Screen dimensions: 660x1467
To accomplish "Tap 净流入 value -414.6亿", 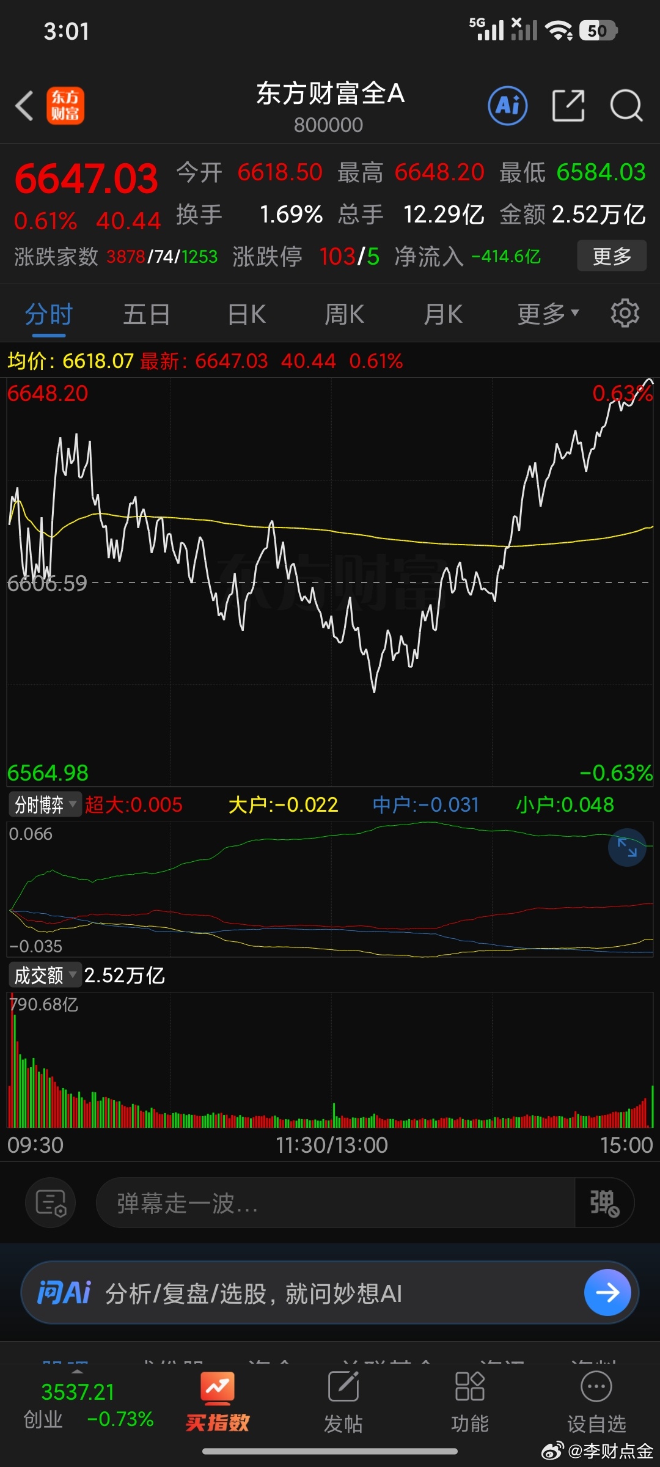I will pos(506,257).
